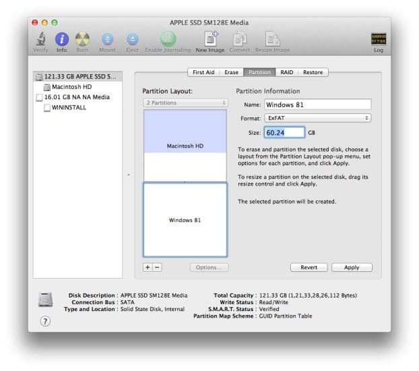
Task: Click the resize handle between partitions
Action: [185, 182]
